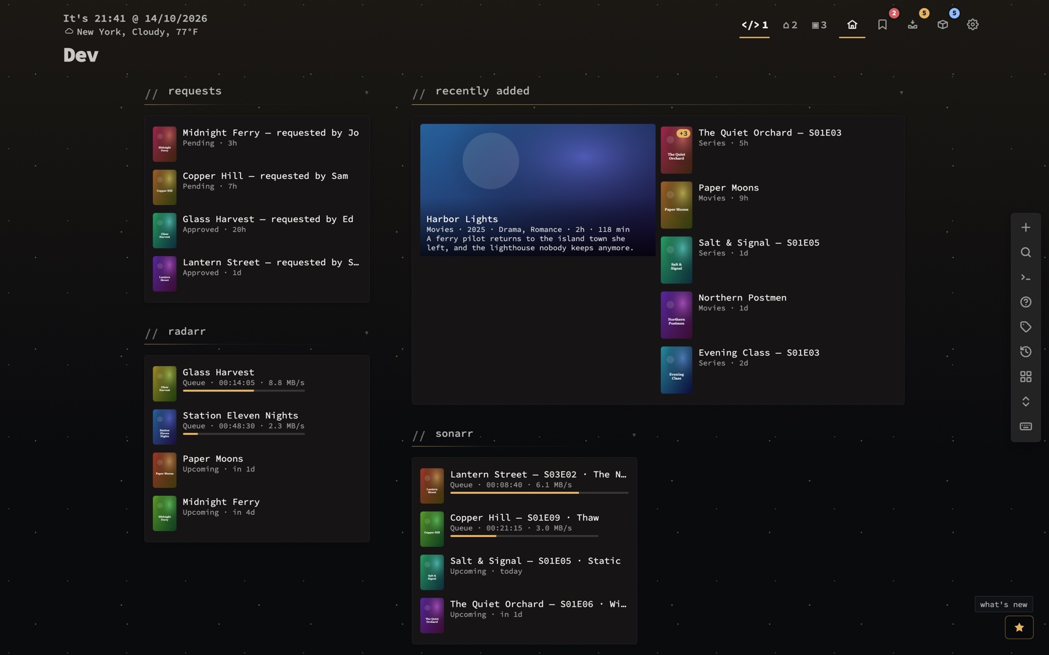1049x655 pixels.
Task: Open the grid layout icon
Action: 1025,377
